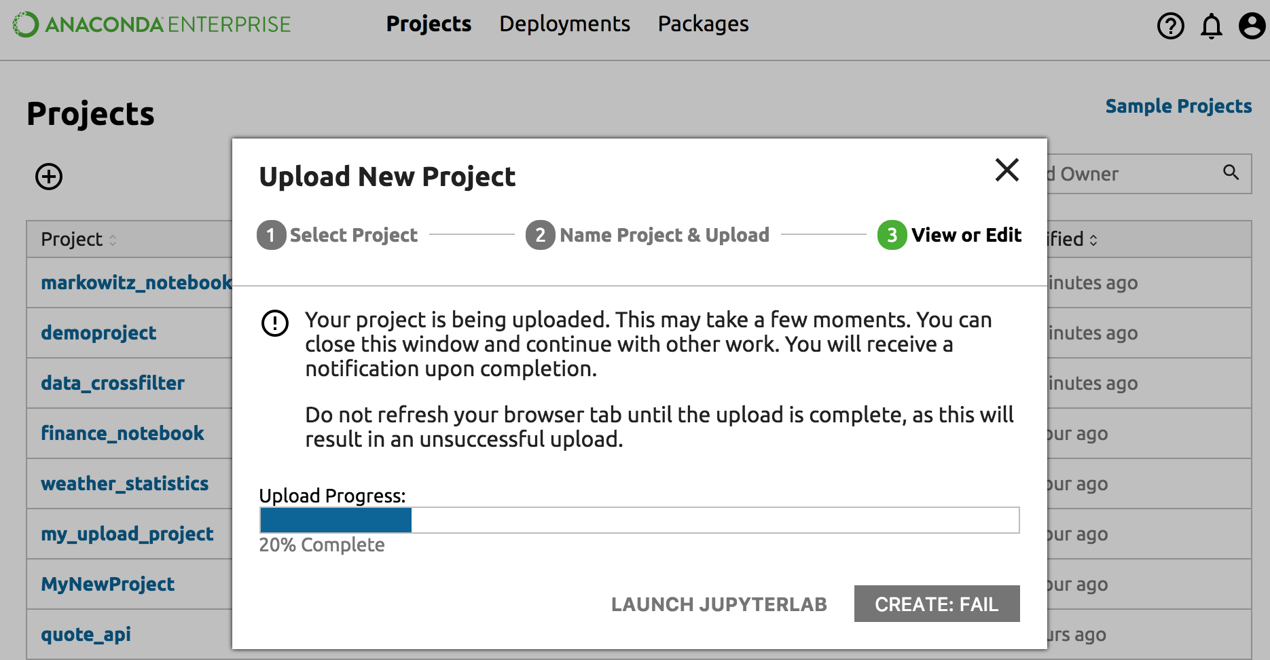Open the help question mark icon
The height and width of the screenshot is (660, 1270).
tap(1170, 26)
